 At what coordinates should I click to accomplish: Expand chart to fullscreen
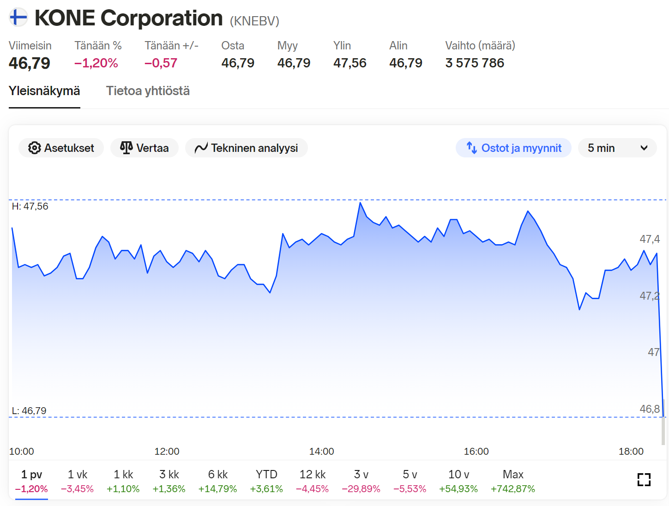coord(644,480)
